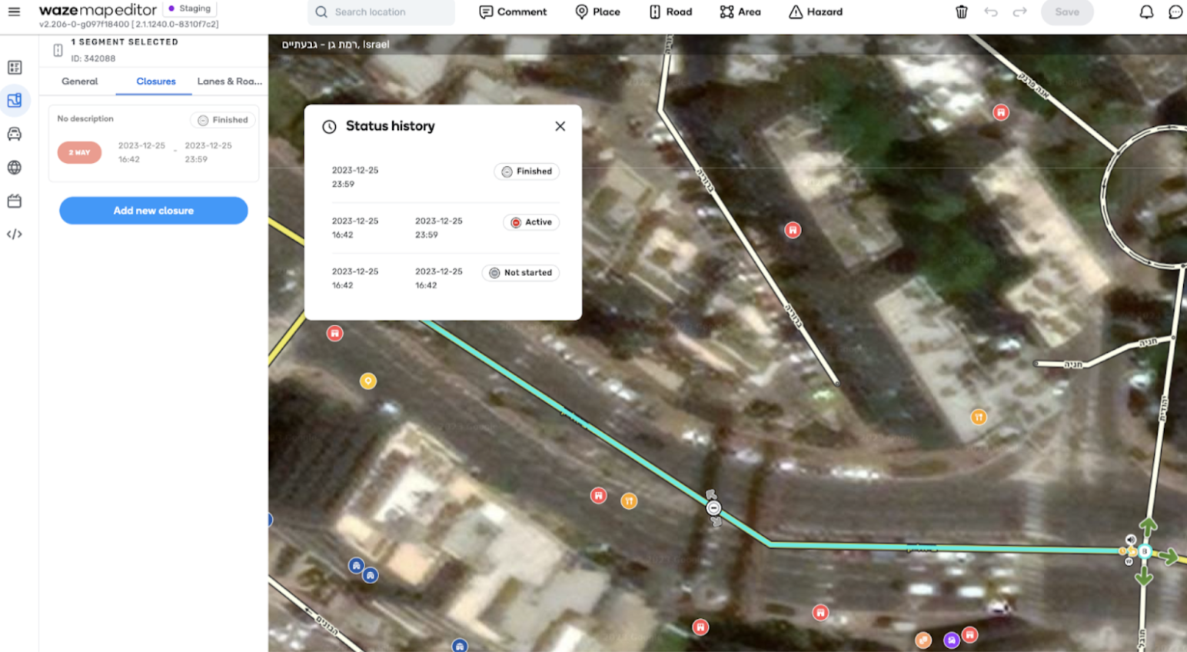
Task: Click the Place toolbar button
Action: (x=597, y=12)
